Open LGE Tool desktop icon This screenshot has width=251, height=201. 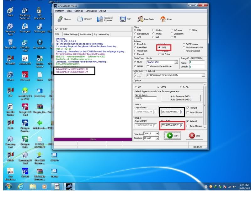click(25, 76)
